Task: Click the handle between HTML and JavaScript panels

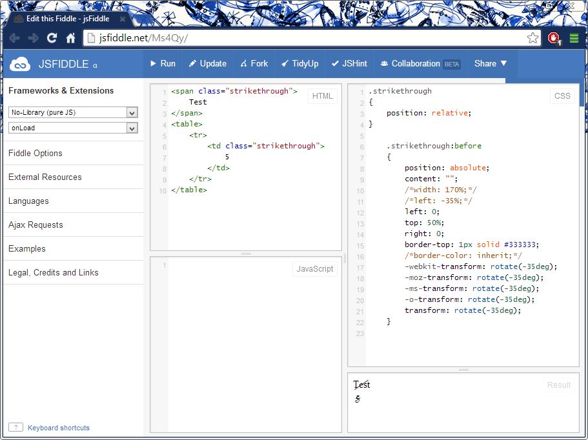Action: (x=246, y=254)
